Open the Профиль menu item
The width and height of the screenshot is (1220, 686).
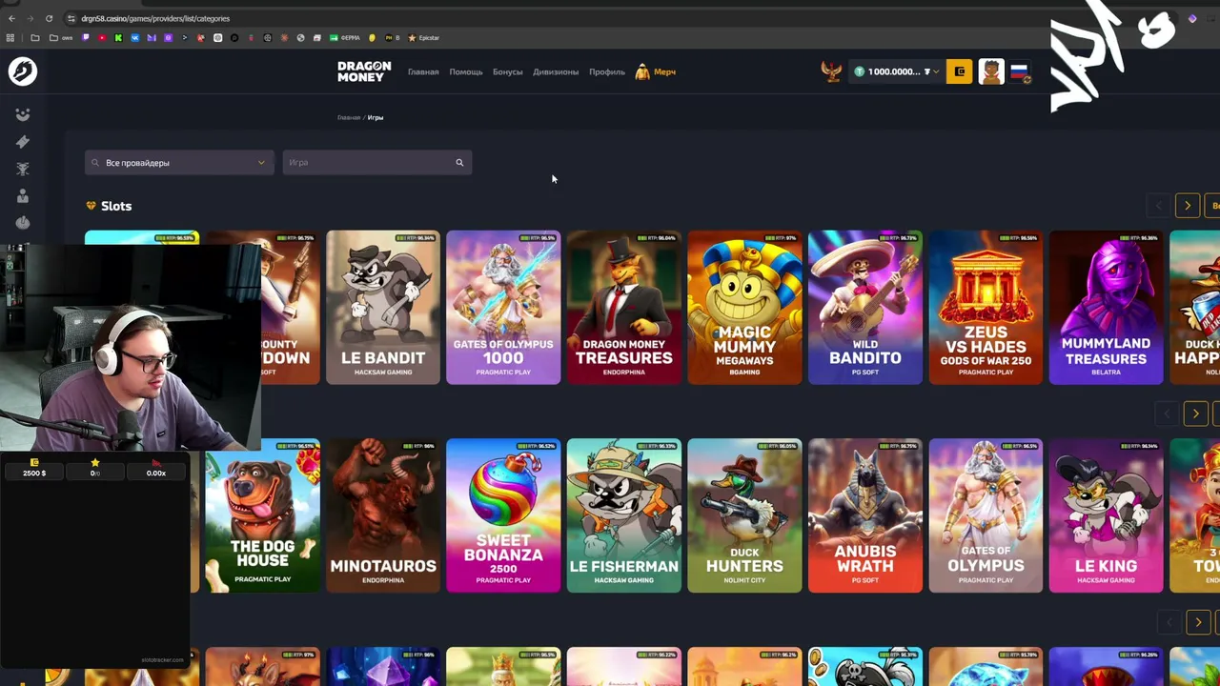tap(607, 71)
